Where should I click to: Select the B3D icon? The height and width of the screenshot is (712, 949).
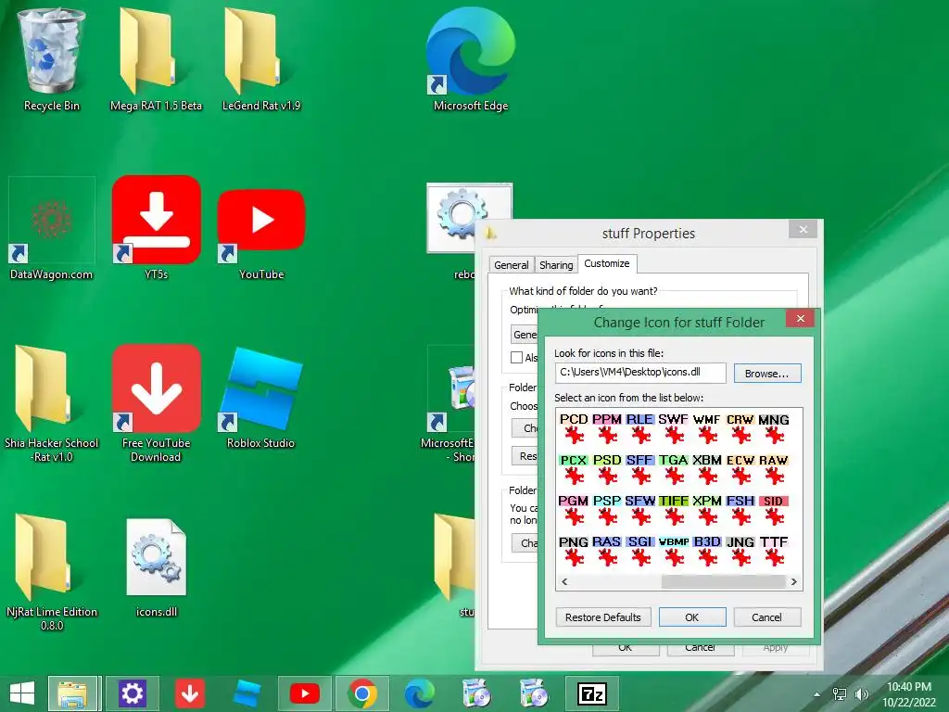(706, 551)
